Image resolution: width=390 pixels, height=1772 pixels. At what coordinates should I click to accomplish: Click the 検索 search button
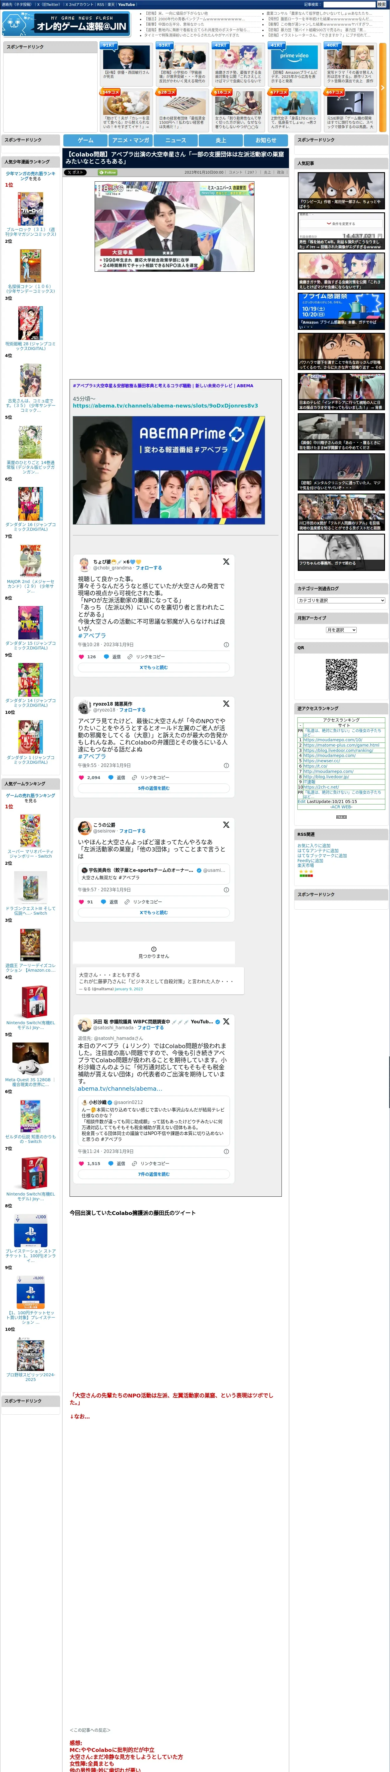tap(381, 4)
